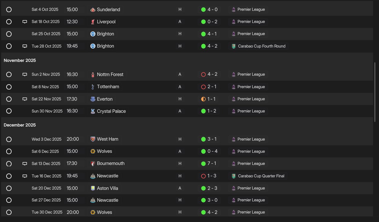
Task: Click the West Ham club badge
Action: point(93,139)
